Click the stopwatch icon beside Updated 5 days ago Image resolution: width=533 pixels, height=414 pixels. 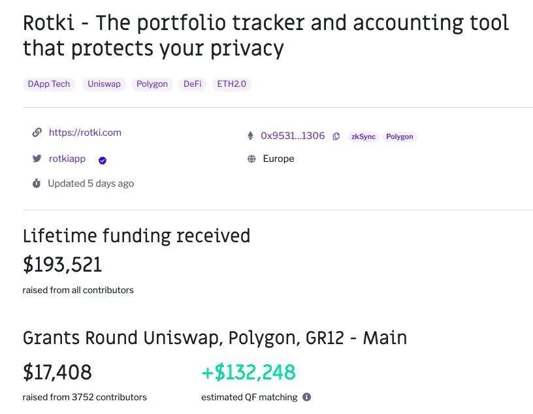pyautogui.click(x=37, y=183)
